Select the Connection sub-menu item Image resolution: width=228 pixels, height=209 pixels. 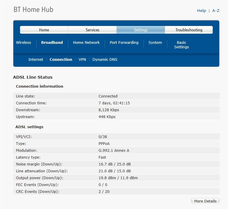[61, 60]
